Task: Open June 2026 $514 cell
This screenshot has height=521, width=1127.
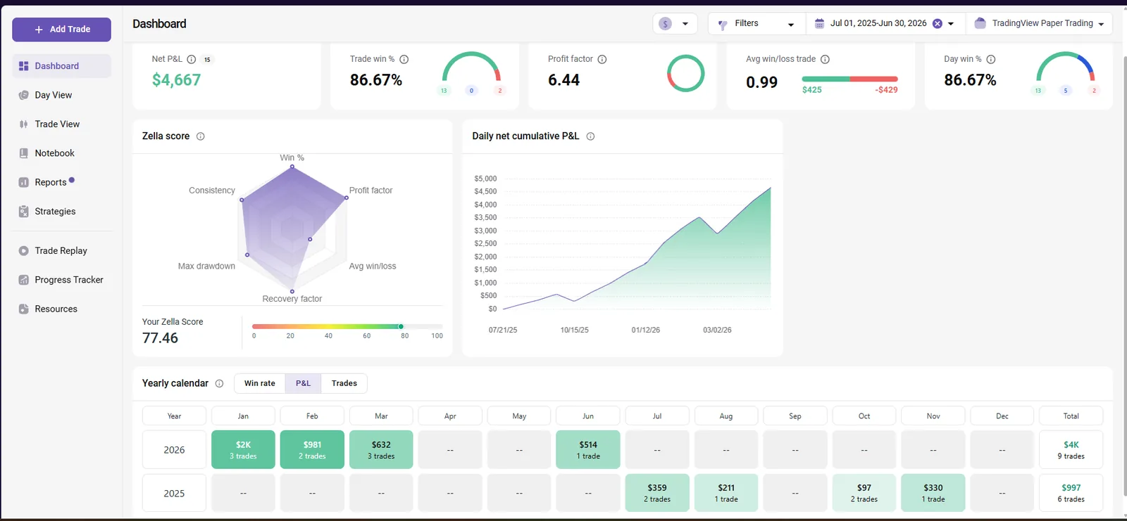Action: (x=588, y=450)
